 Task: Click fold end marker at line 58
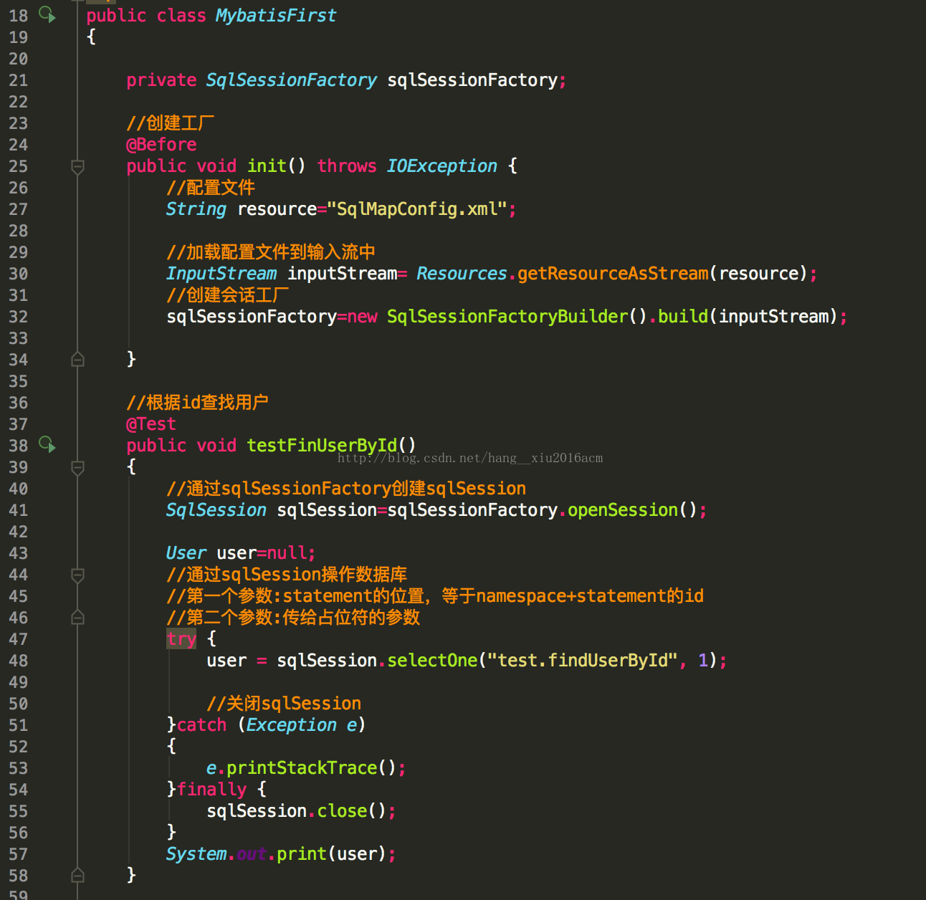point(78,875)
